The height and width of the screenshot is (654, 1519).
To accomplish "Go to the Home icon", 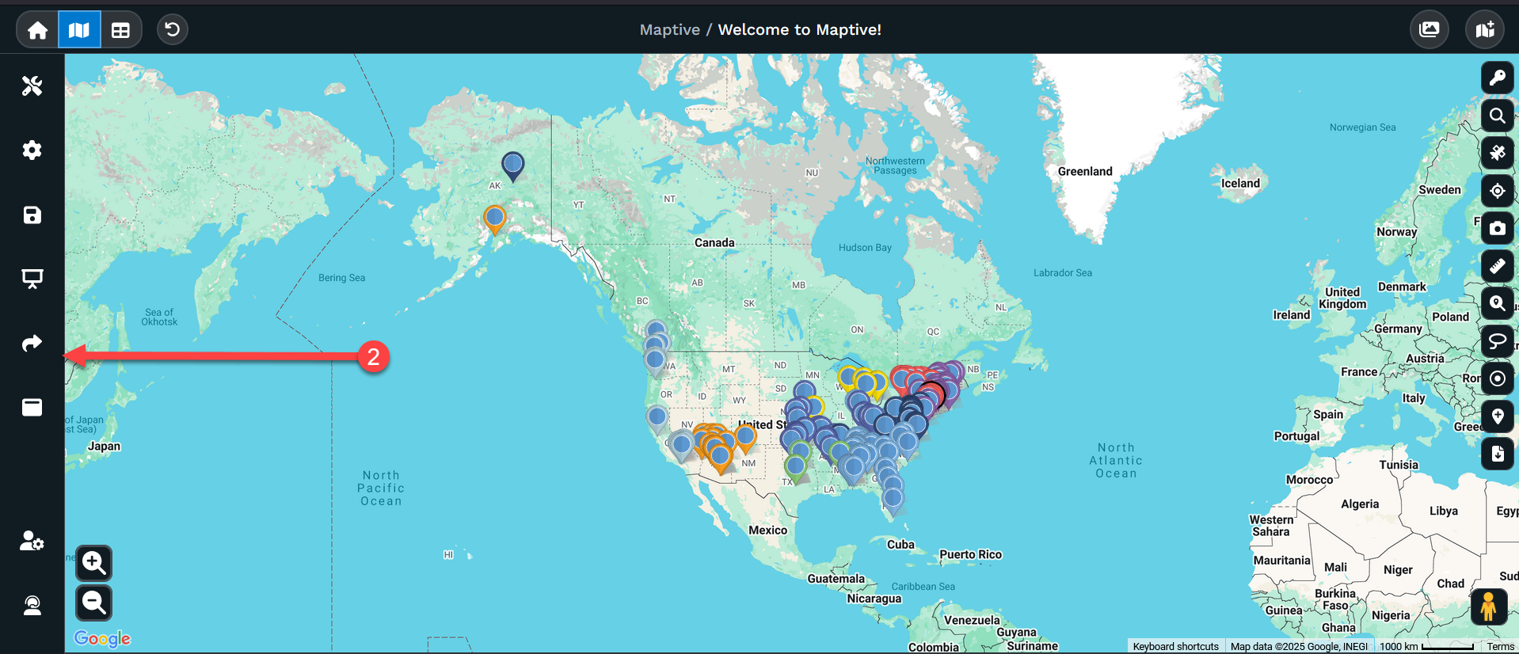I will (37, 30).
